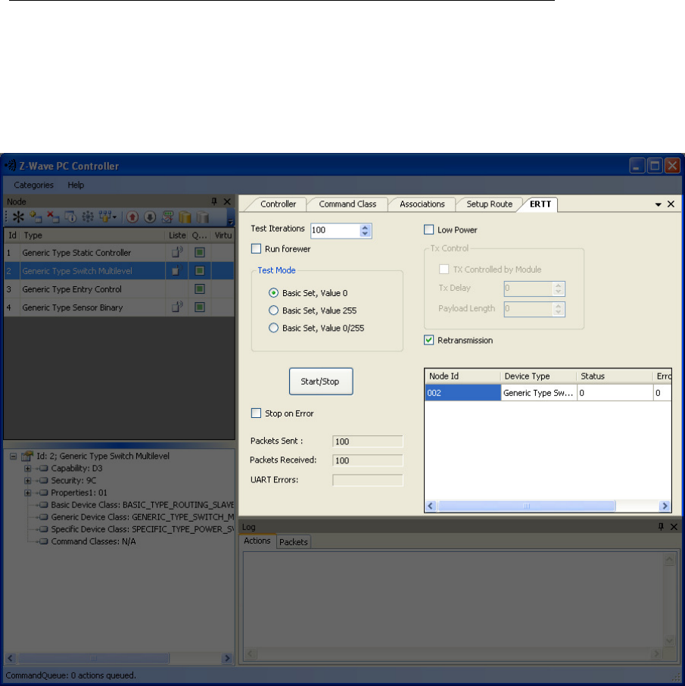The image size is (685, 686).
Task: Enable the Run forewer checkbox
Action: [x=257, y=248]
